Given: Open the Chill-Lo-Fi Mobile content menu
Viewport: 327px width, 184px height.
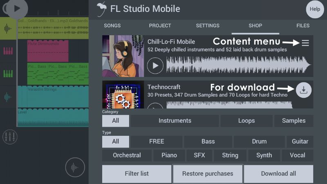Looking at the screenshot, I should click(x=305, y=43).
